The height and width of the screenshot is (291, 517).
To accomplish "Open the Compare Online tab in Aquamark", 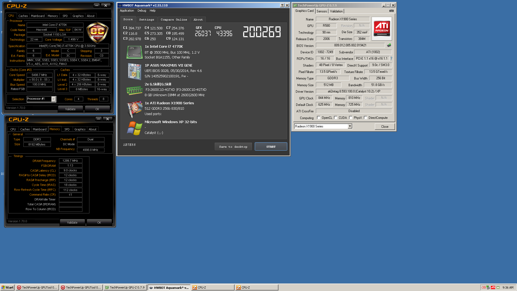I will [174, 20].
